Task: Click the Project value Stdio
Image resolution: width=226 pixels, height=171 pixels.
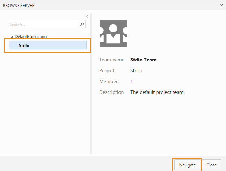Action: click(136, 70)
